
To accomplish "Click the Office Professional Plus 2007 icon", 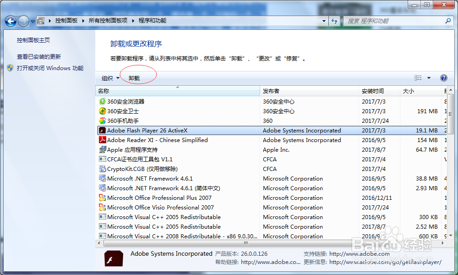I will 102,198.
